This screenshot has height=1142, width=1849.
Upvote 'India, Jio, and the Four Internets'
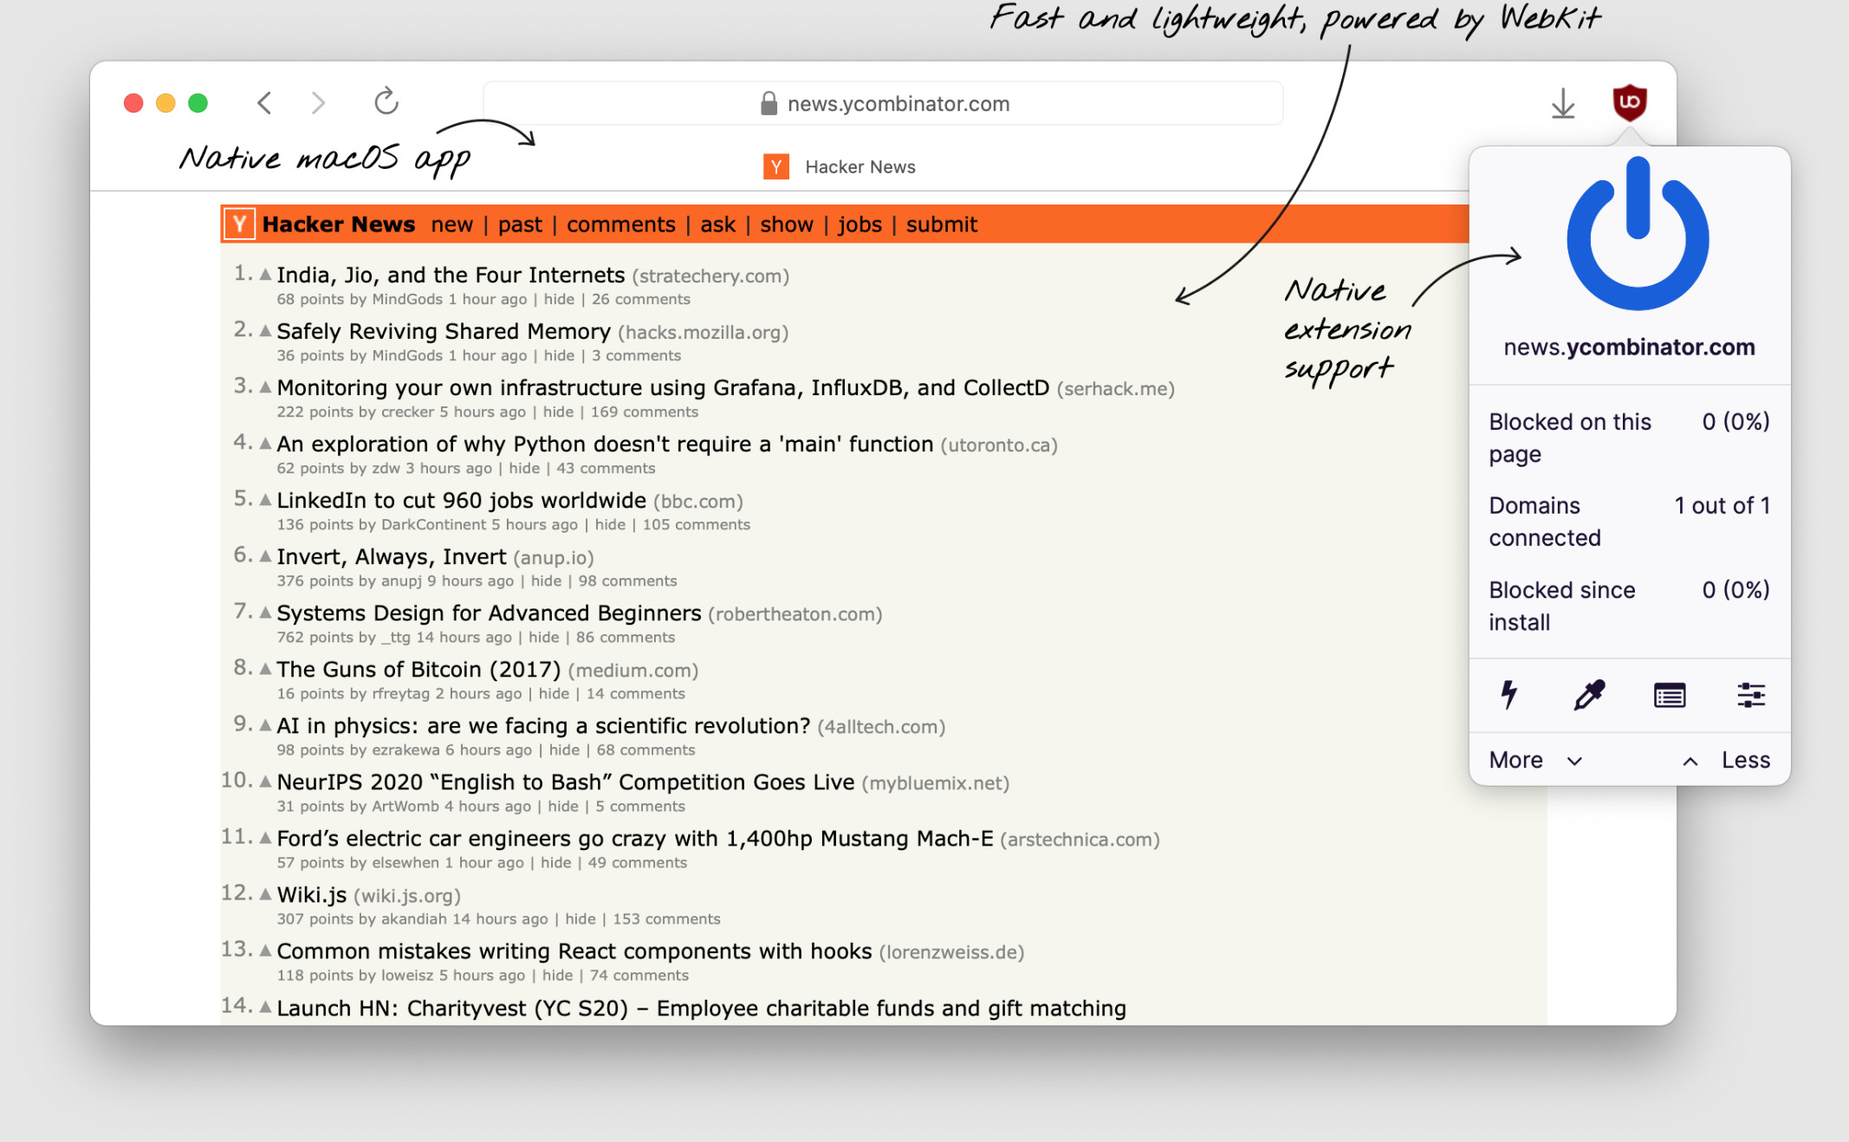tap(266, 274)
